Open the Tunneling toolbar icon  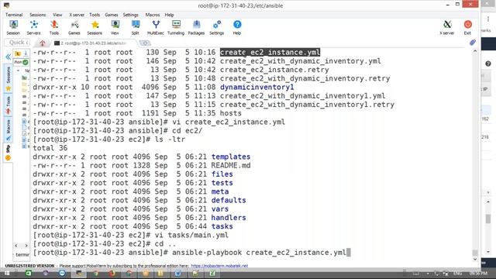pos(176,27)
